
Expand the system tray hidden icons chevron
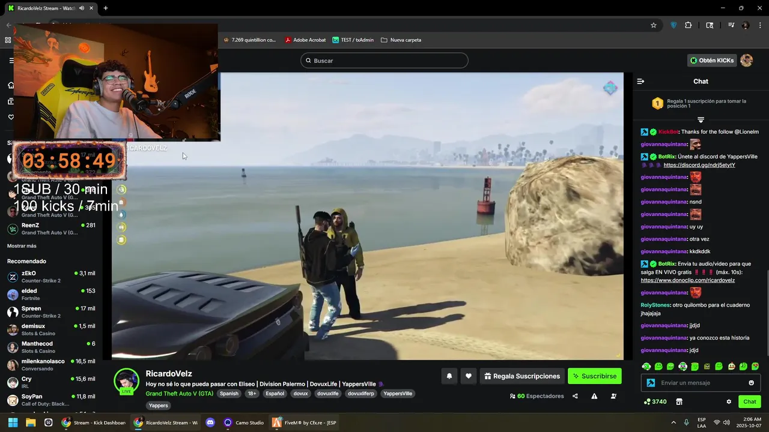click(x=673, y=422)
